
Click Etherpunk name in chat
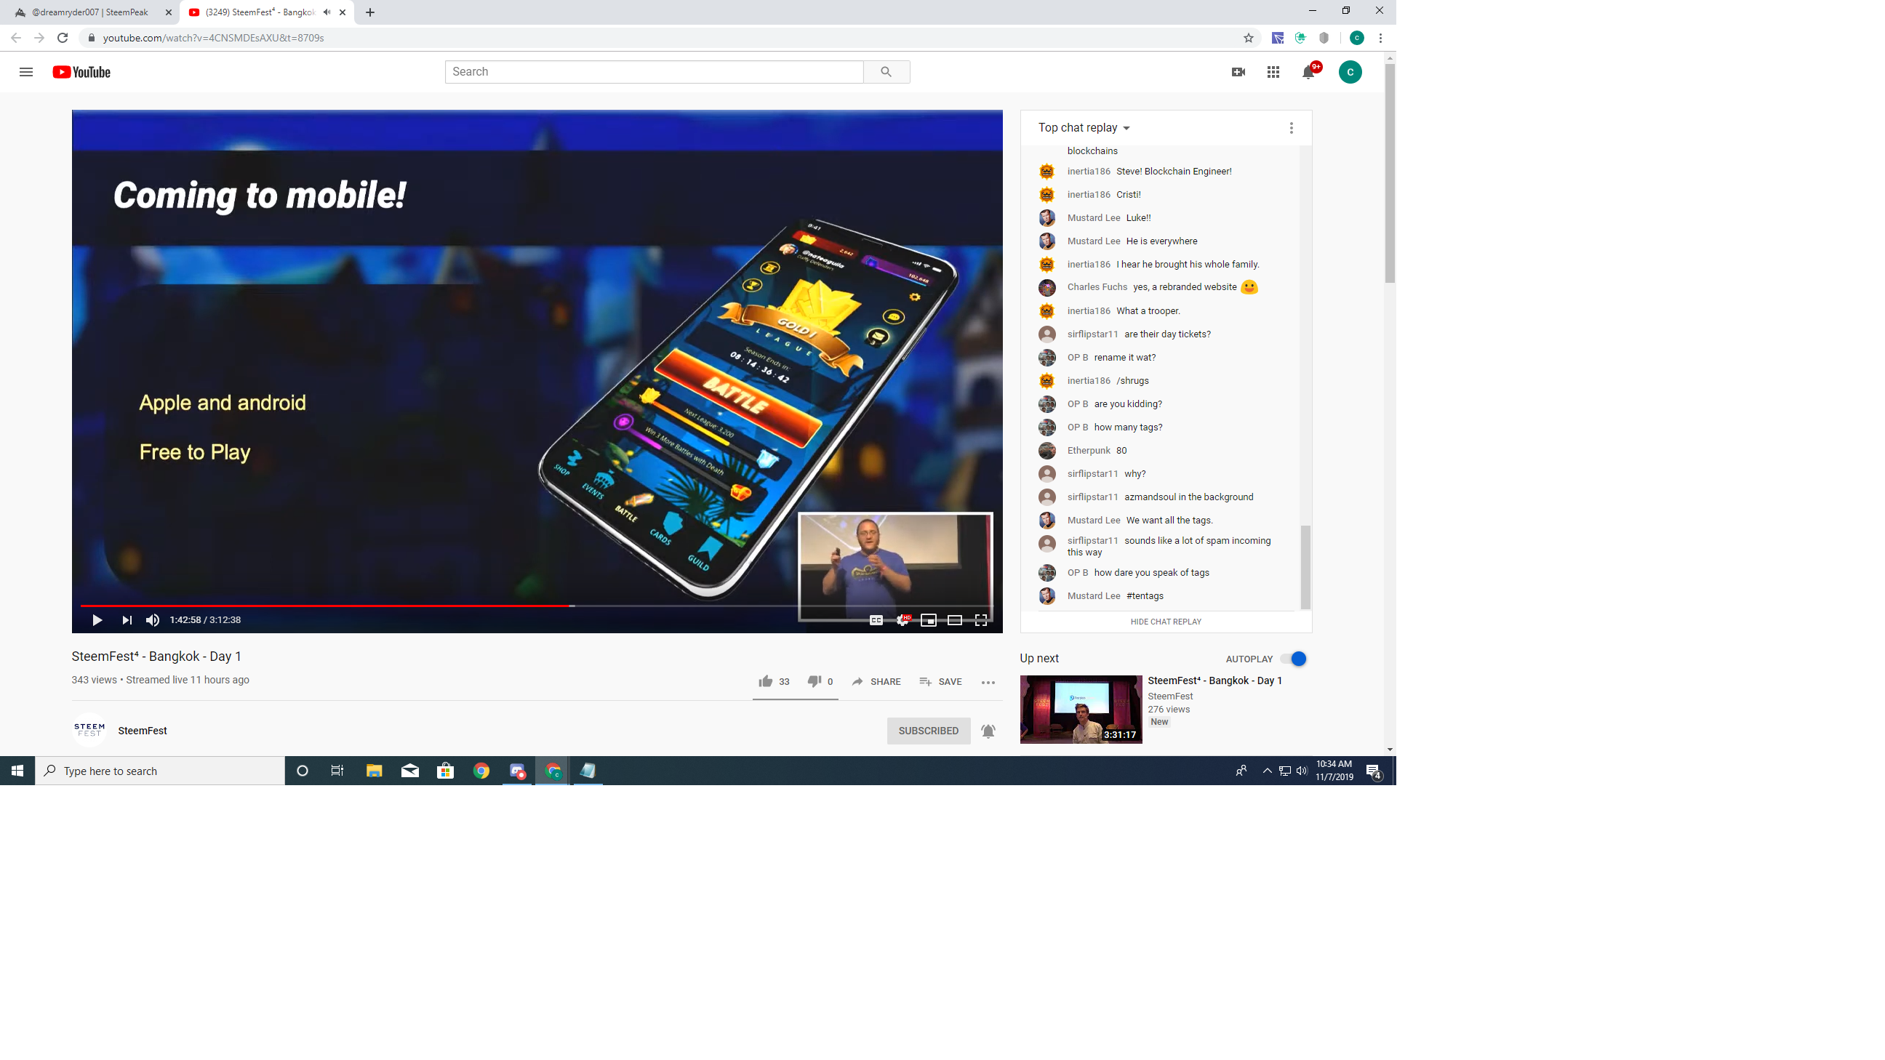(1088, 451)
